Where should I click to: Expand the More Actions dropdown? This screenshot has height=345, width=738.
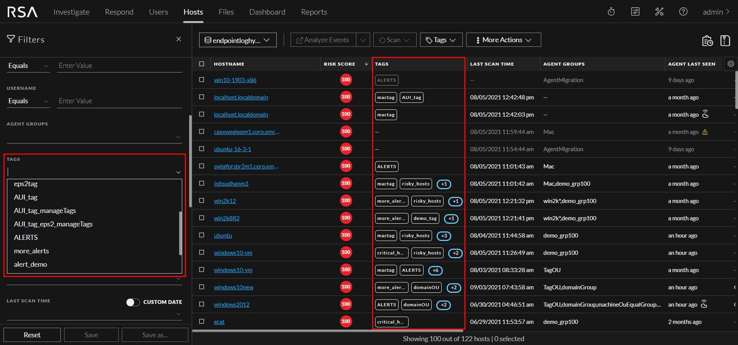click(503, 40)
